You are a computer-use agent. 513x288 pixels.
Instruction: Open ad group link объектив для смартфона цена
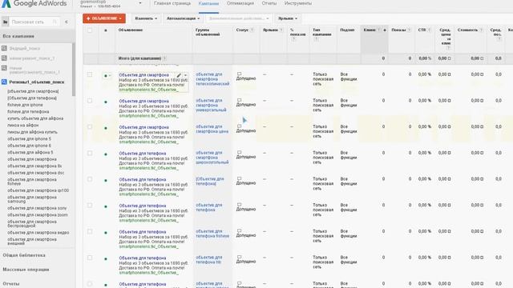(212, 129)
